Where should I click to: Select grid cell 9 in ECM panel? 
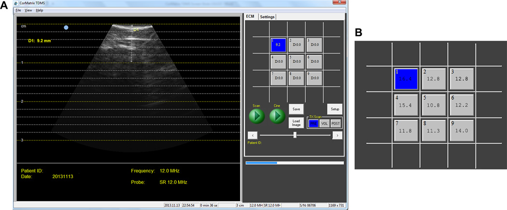click(x=313, y=77)
